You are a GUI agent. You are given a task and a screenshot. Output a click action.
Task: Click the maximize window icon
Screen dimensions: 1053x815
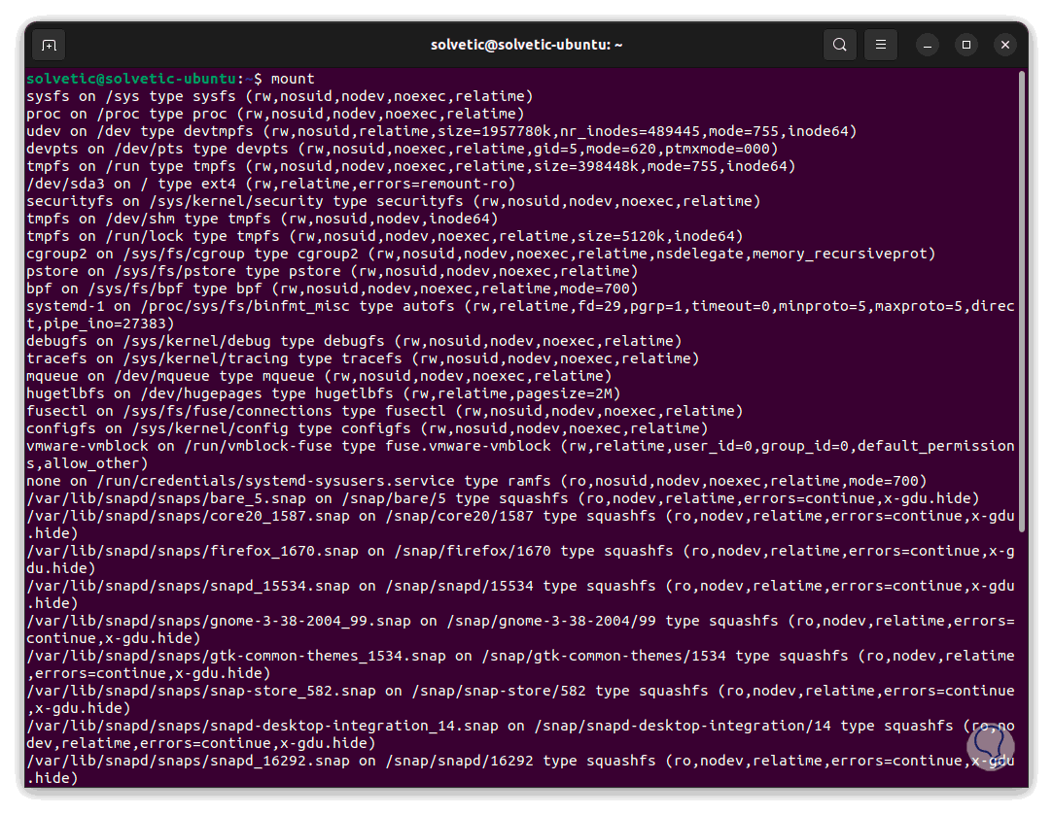pyautogui.click(x=965, y=45)
